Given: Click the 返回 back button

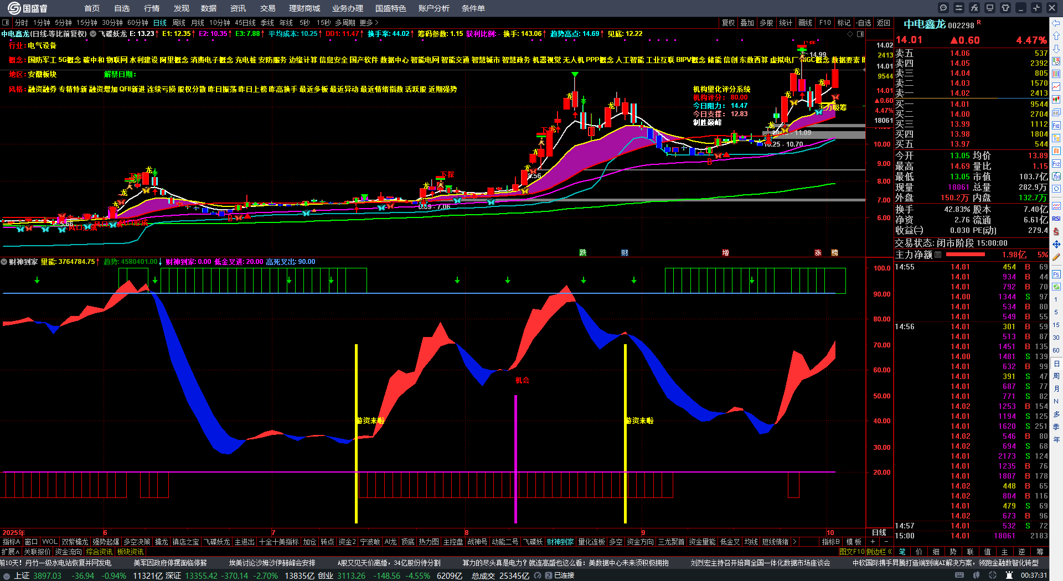Looking at the screenshot, I should tap(884, 23).
